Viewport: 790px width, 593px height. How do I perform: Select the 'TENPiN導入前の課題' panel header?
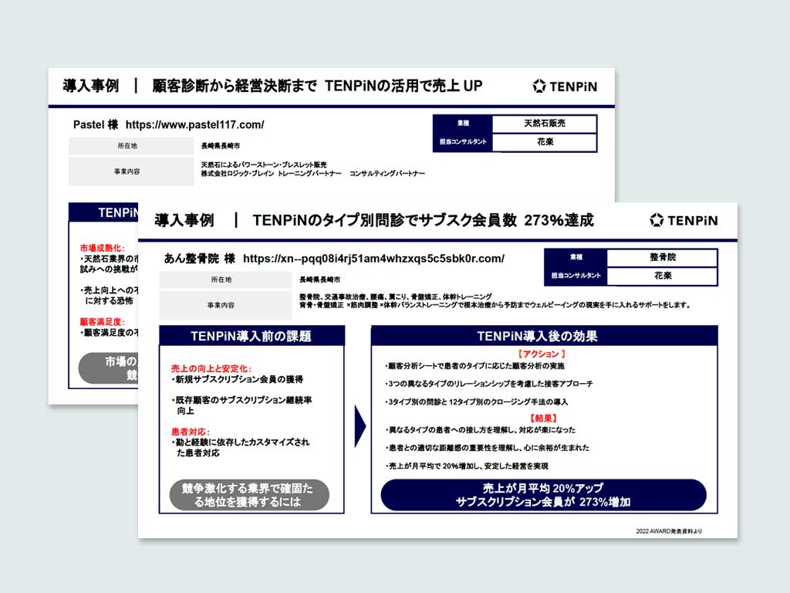tap(252, 336)
